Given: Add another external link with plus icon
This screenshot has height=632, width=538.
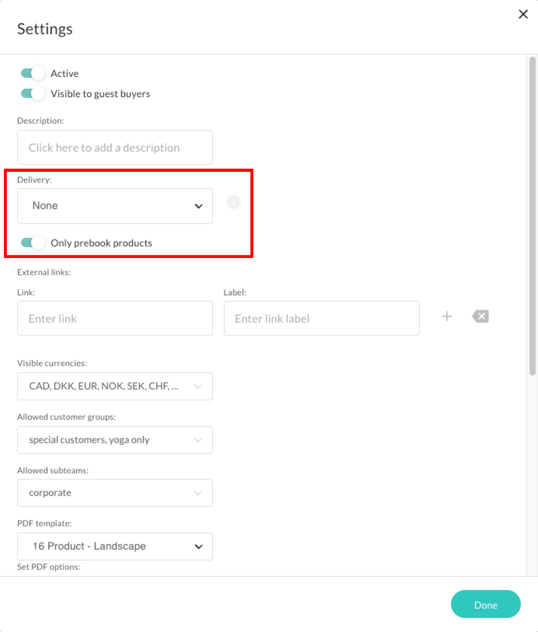Looking at the screenshot, I should (447, 316).
